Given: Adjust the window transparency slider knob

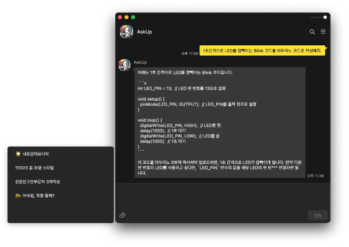Looking at the screenshot, I should coord(325,17).
